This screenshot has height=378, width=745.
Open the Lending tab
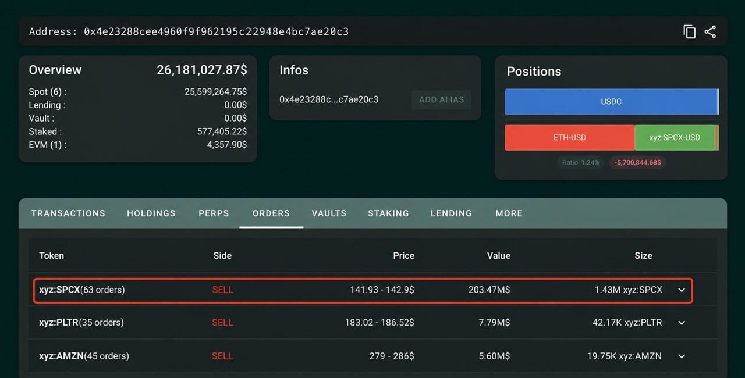click(451, 213)
